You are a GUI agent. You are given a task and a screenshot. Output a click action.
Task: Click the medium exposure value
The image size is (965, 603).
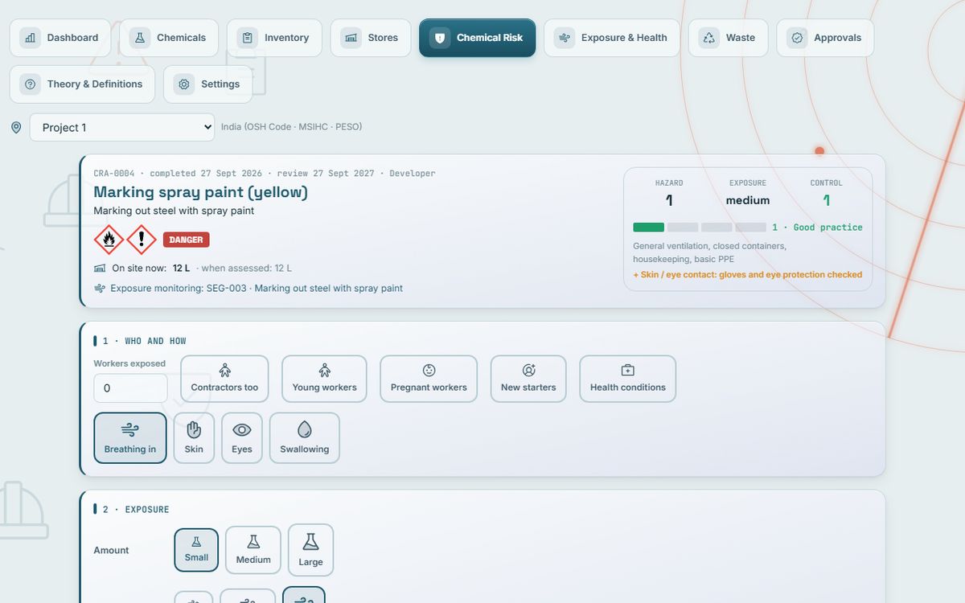tap(748, 200)
